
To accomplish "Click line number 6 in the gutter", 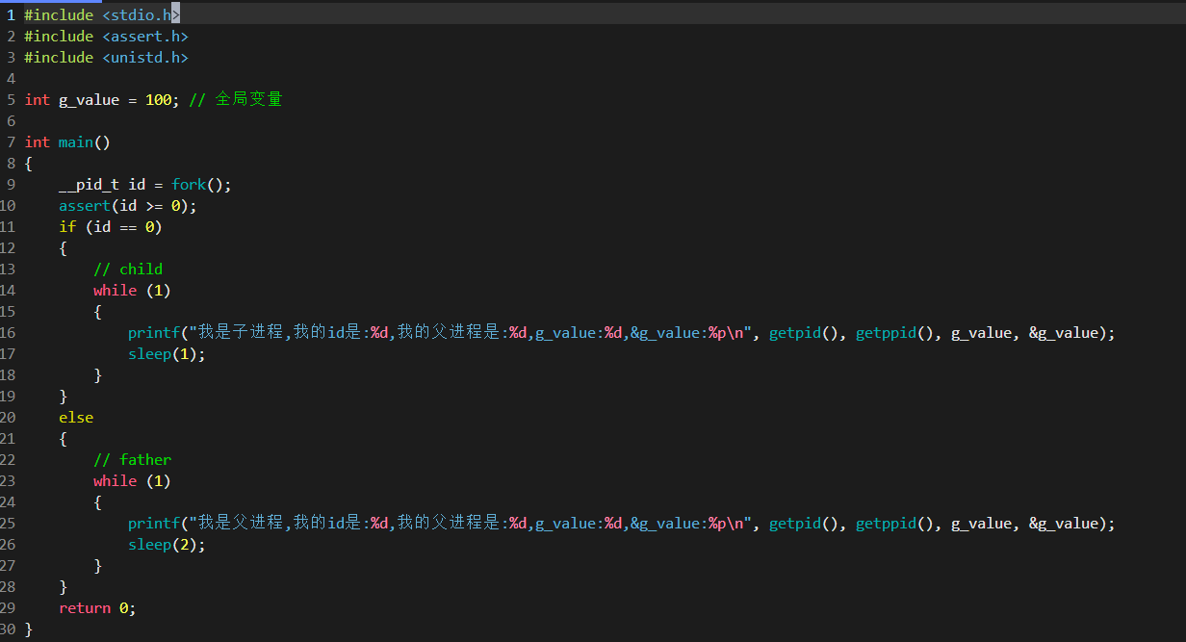I will click(x=11, y=121).
